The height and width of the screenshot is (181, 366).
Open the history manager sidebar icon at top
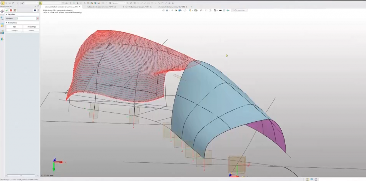tap(2, 11)
